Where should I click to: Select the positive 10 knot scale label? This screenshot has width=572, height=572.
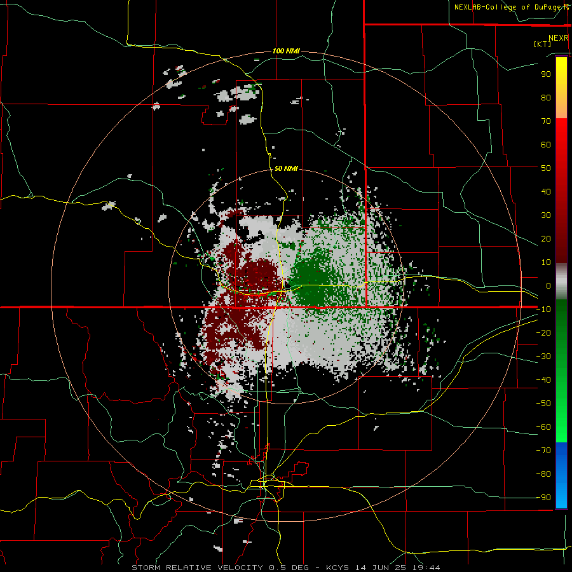click(546, 262)
